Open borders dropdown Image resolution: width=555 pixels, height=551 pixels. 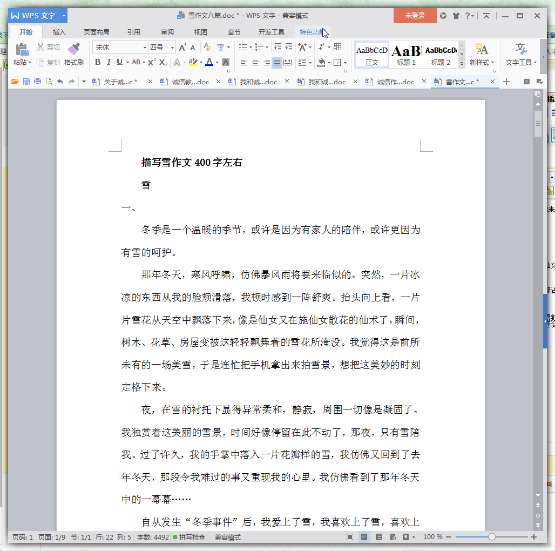(345, 63)
